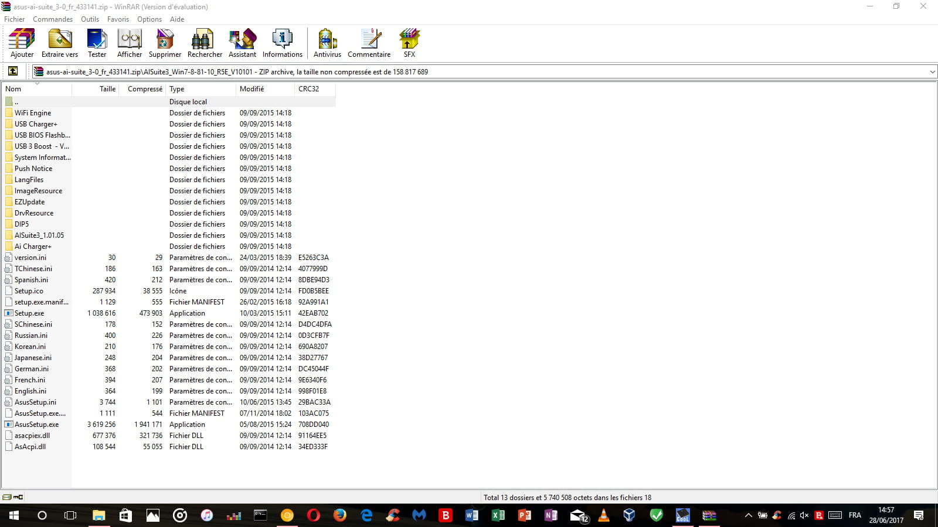Viewport: 938px width, 527px height.
Task: Sort by the Modifié column header
Action: point(266,89)
